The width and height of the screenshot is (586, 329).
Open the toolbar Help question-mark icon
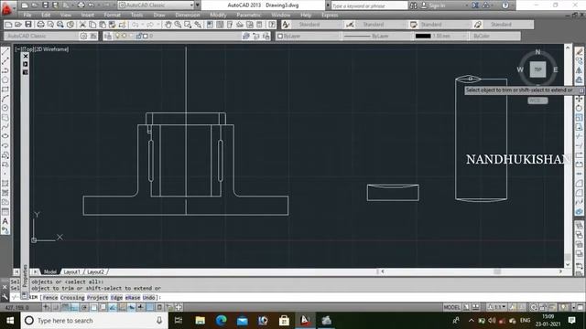pyautogui.click(x=272, y=25)
